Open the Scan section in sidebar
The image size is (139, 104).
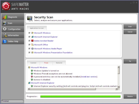[13, 23]
